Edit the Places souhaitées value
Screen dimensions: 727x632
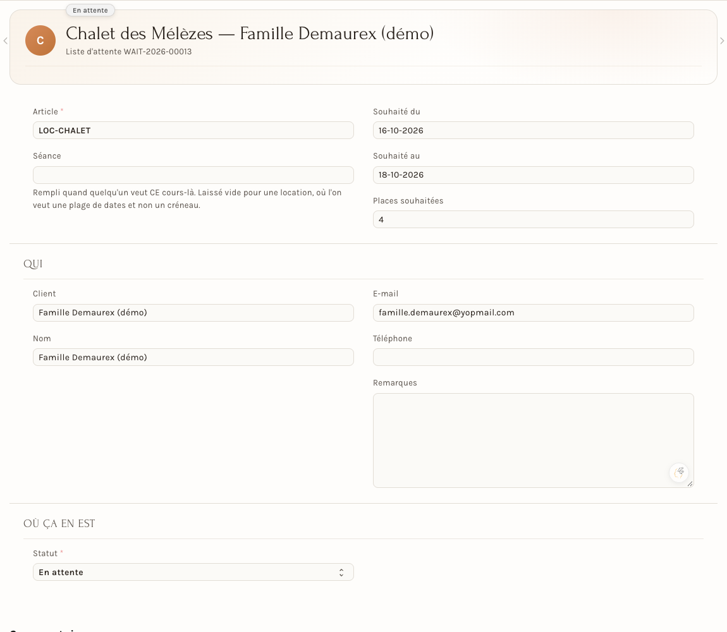[x=533, y=219]
